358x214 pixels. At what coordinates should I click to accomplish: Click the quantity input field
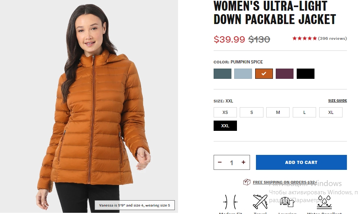click(x=231, y=163)
